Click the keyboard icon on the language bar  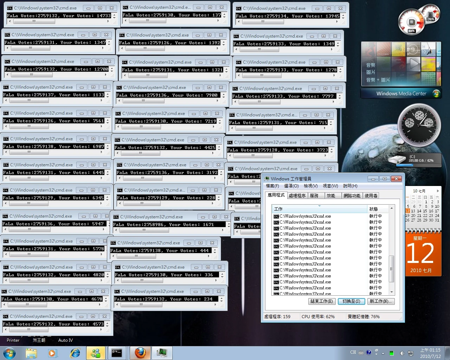361,353
